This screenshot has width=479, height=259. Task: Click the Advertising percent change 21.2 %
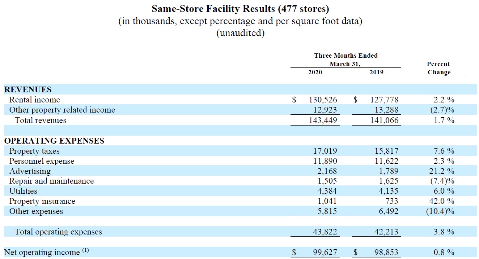439,171
